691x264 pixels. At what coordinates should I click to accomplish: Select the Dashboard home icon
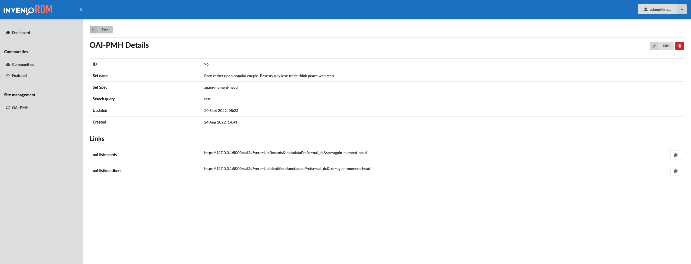pos(8,32)
